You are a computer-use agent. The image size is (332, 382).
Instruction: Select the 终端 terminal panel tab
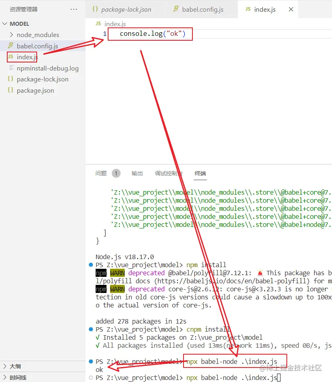[x=200, y=173]
